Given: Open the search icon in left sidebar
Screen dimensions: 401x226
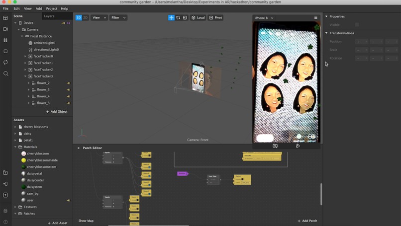Looking at the screenshot, I should [x=5, y=74].
